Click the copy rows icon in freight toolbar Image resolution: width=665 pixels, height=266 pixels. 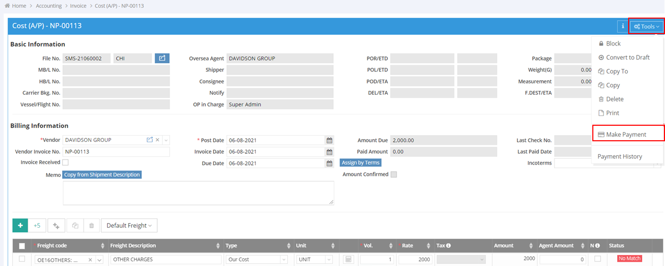pos(75,226)
